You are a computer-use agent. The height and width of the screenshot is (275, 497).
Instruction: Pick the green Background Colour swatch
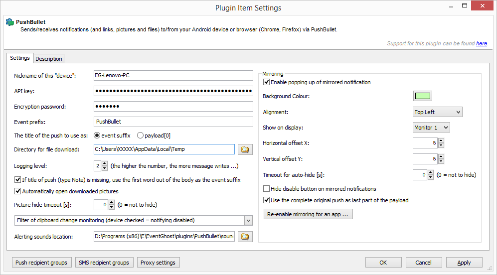[423, 96]
